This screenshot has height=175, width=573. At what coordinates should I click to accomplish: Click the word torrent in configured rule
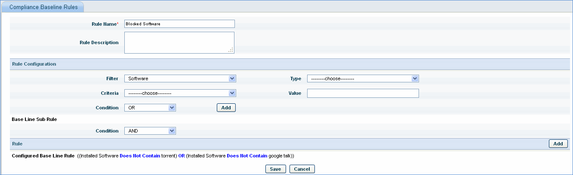pos(168,156)
